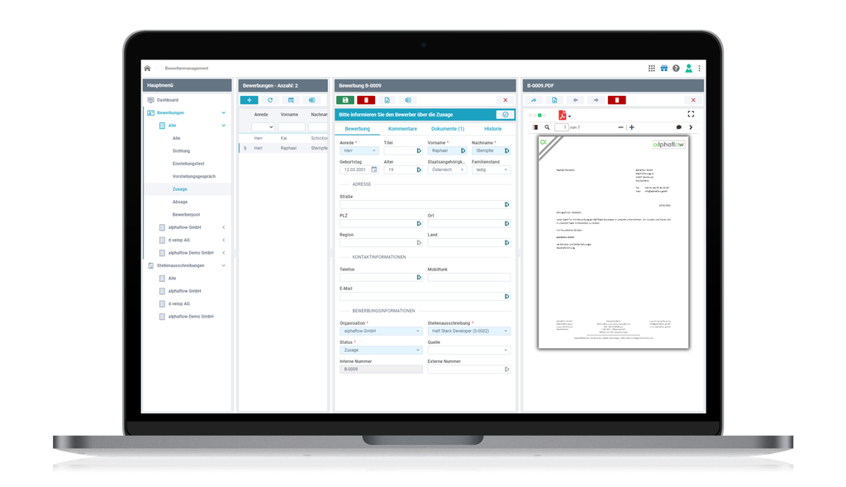Open the Organisation dropdown
The image size is (846, 487).
point(381,331)
